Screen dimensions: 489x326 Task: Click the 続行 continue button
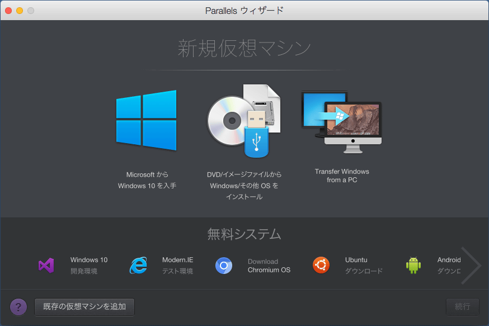[463, 307]
